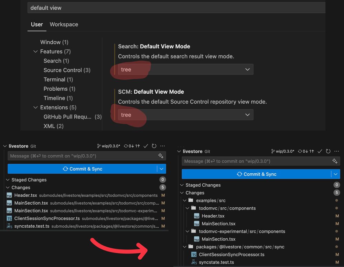This screenshot has width=344, height=267.
Task: Click the sparkle generate-message icon in right panel
Action: click(x=335, y=161)
